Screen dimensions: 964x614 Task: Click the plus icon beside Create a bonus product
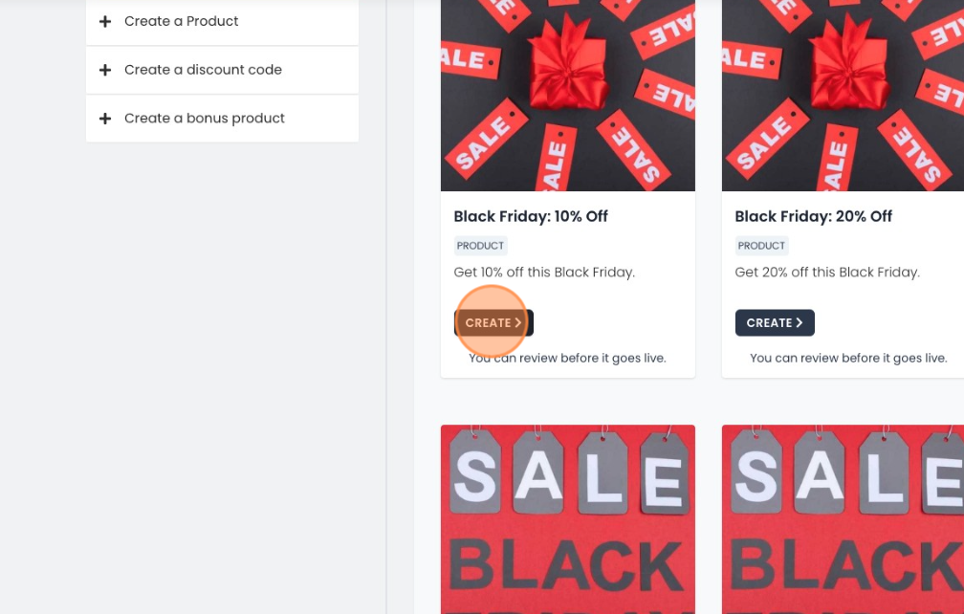(105, 119)
